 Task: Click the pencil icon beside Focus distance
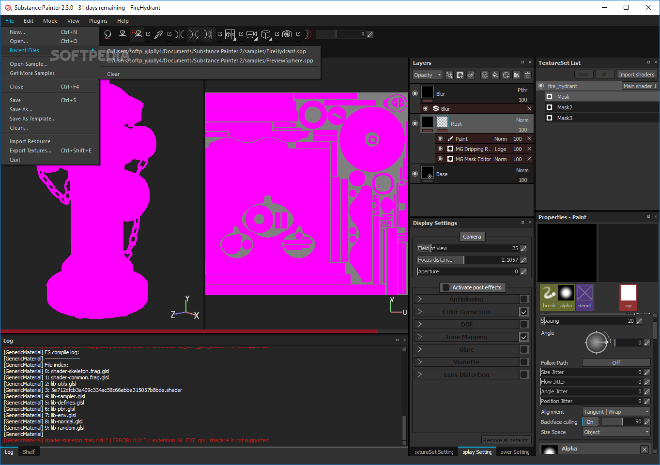[523, 260]
